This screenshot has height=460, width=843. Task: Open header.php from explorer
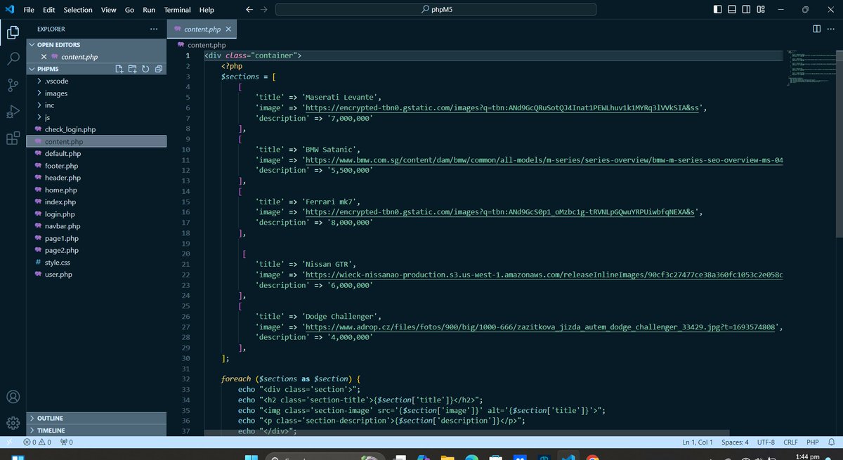pyautogui.click(x=96, y=178)
